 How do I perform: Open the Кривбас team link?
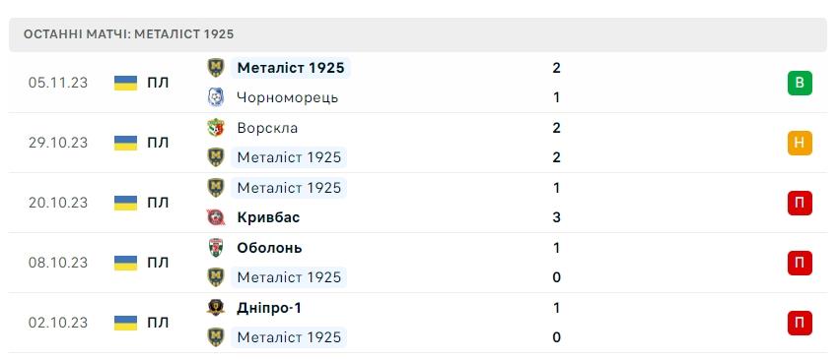pos(268,217)
